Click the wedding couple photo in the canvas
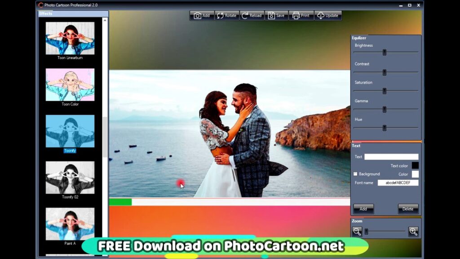The height and width of the screenshot is (259, 460). click(x=230, y=134)
